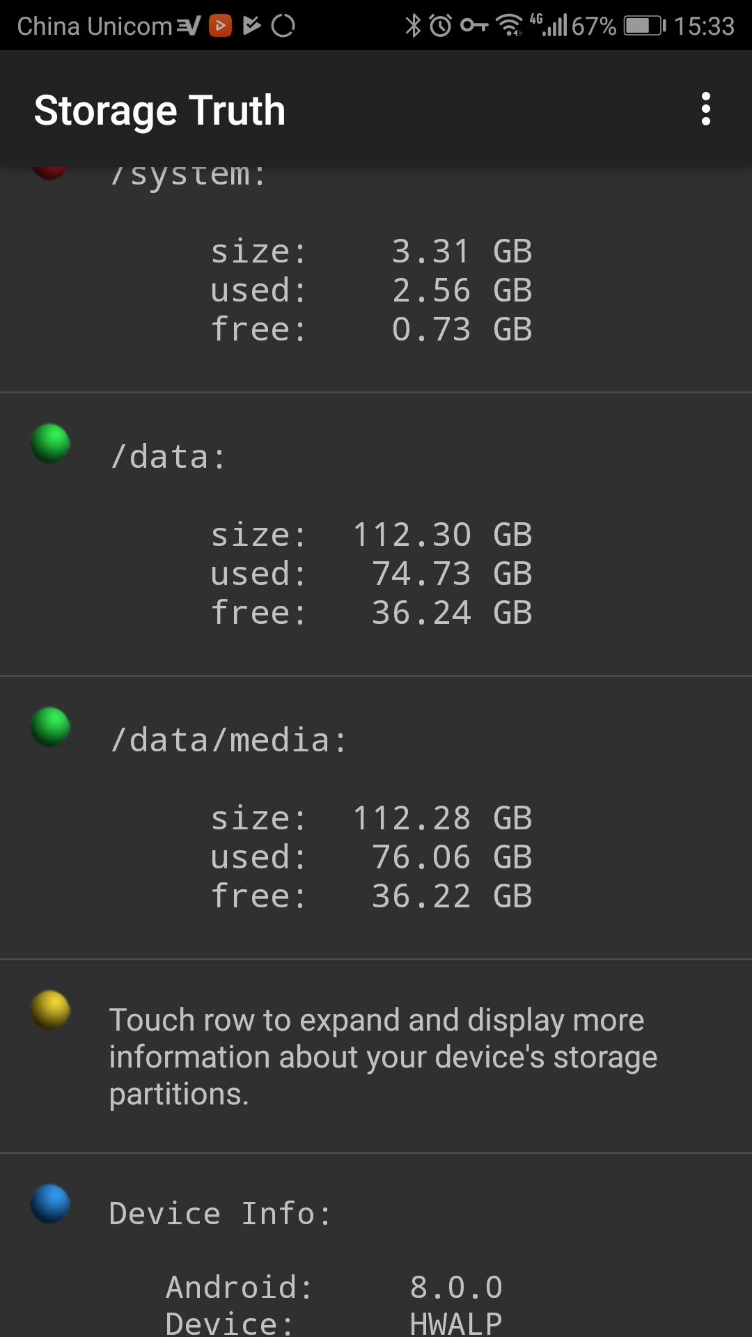Tap the Bluetooth icon in status bar

point(413,26)
